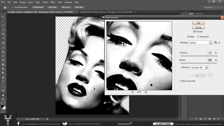Click the Radius slider handle

(x=183, y=63)
